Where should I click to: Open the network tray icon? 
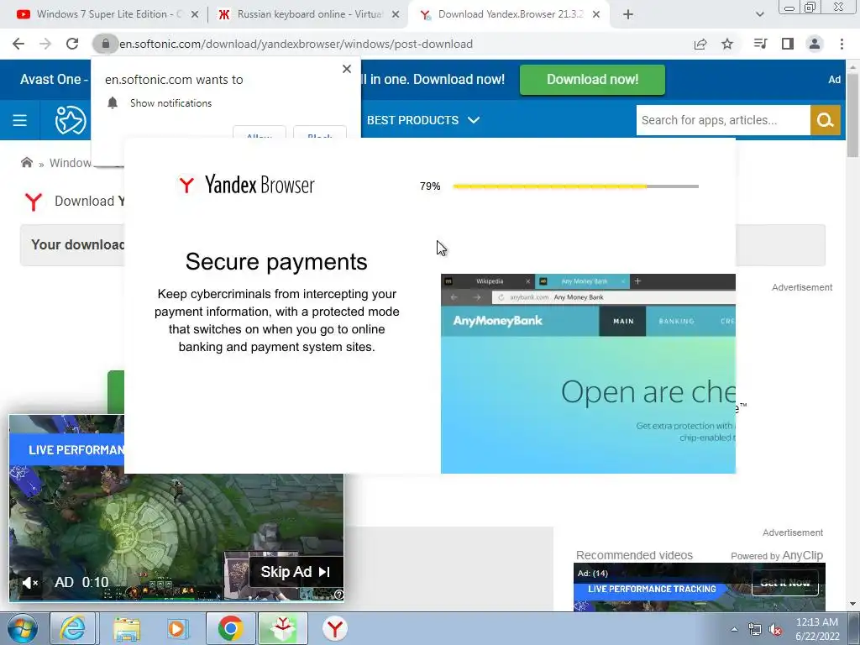[x=755, y=630]
